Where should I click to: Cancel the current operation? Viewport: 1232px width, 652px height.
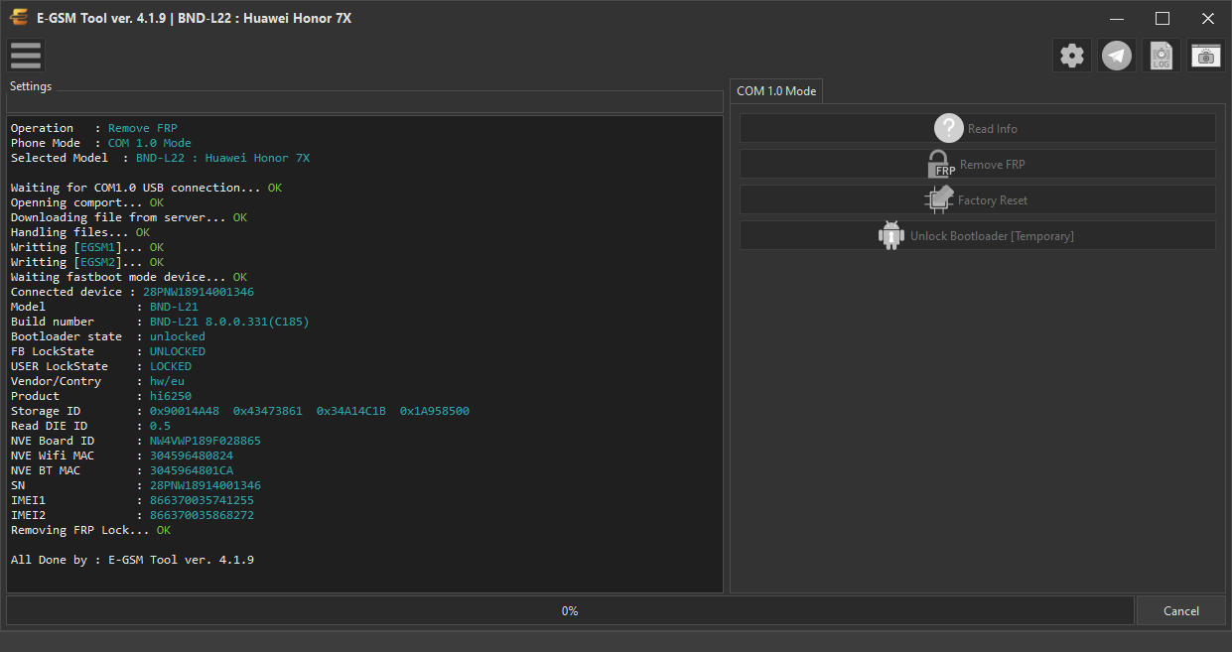1180,610
